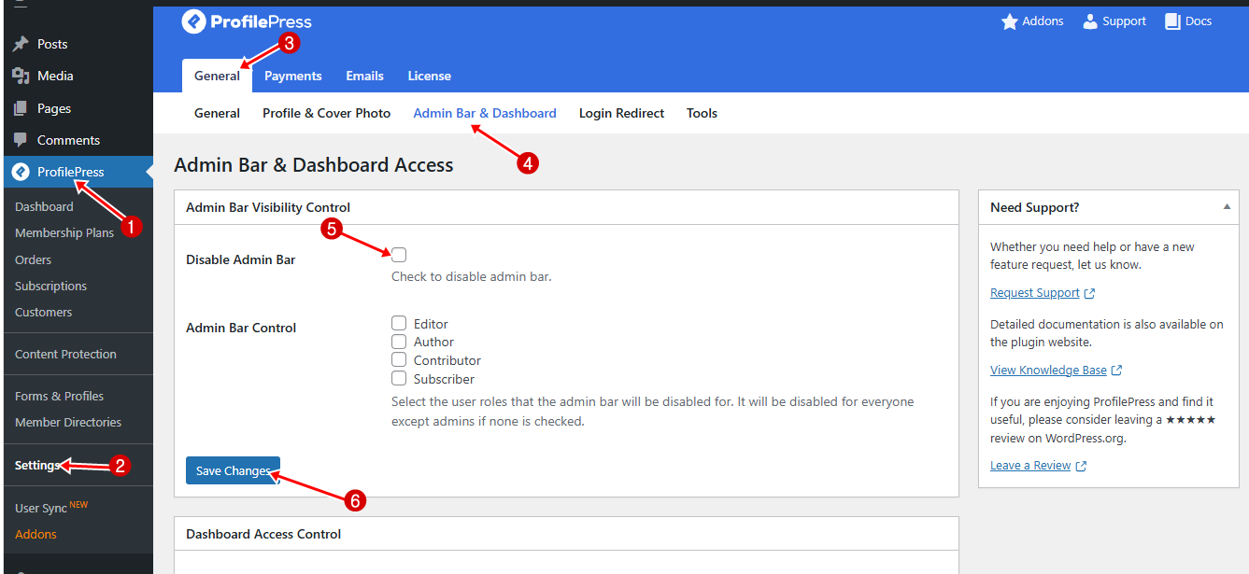Viewport: 1249px width, 574px height.
Task: Check the Editor role checkbox
Action: (x=399, y=323)
